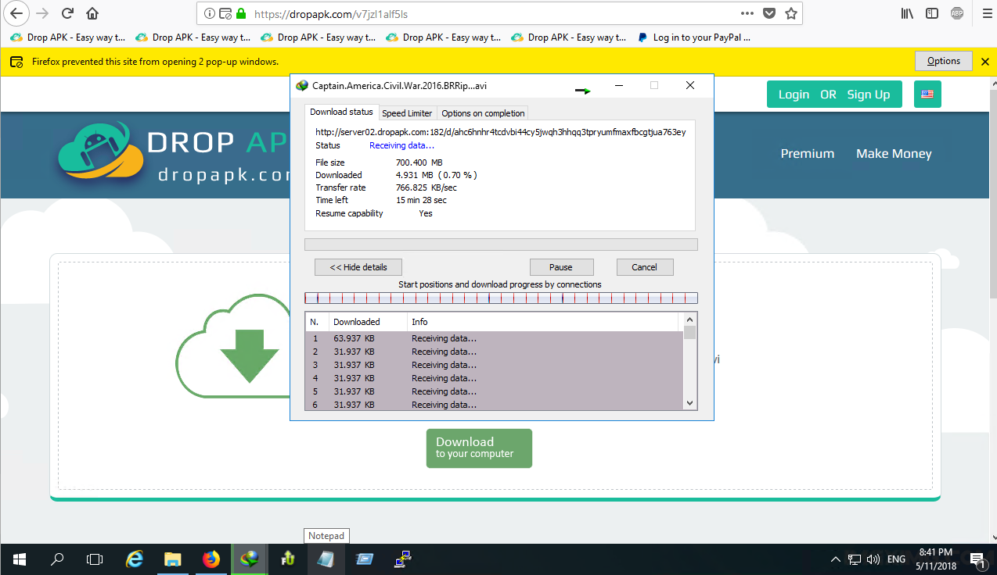Select connection row number 5

pyautogui.click(x=494, y=391)
